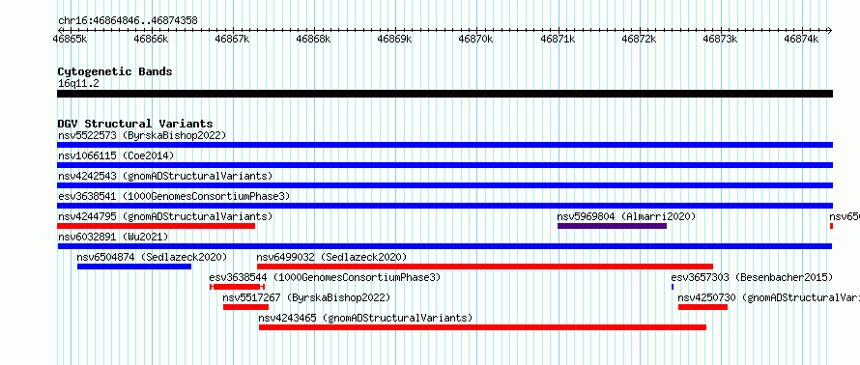Select the blue bar under nsv4242543
The height and width of the screenshot is (365, 860).
pos(444,185)
